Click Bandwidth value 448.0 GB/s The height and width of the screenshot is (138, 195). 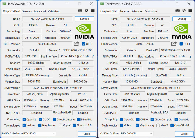[178, 81]
